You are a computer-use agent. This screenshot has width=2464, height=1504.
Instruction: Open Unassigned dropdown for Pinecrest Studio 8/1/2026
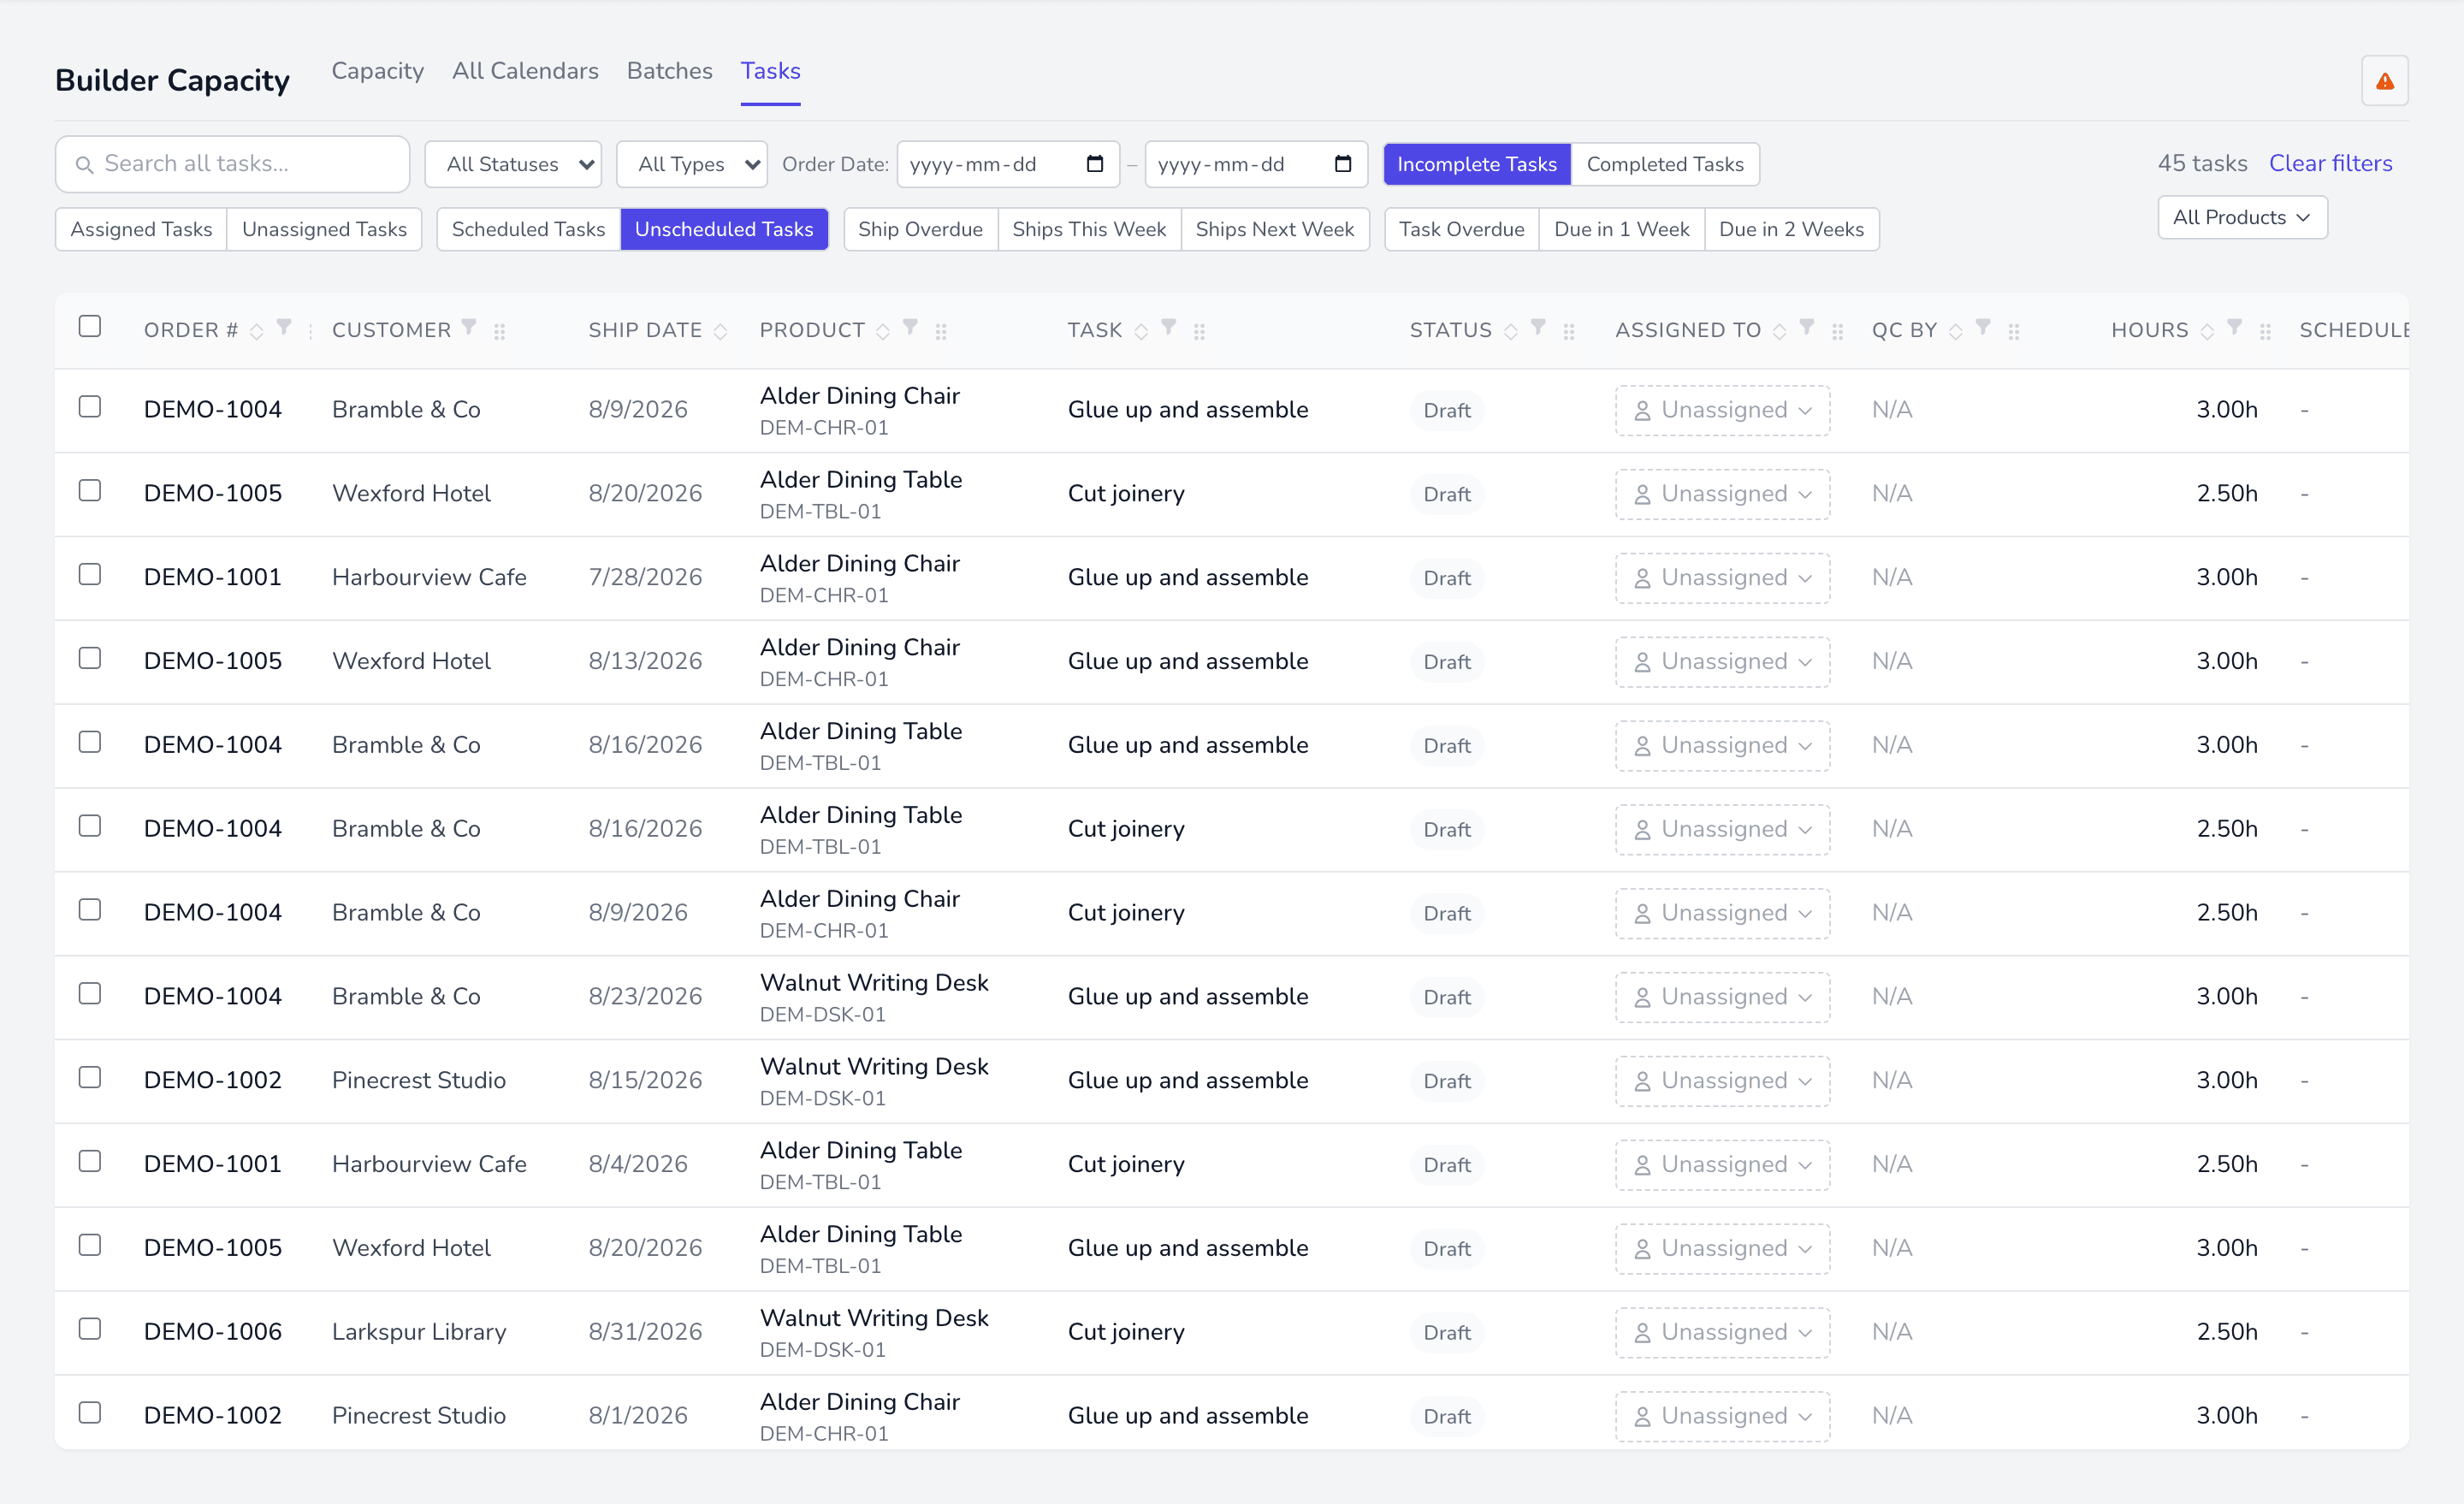click(1722, 1416)
